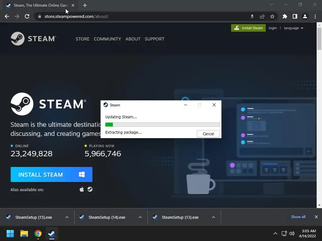Viewport: 322px width, 241px height.
Task: Expand options for SteamSetup (14).exe
Action: tap(140, 217)
